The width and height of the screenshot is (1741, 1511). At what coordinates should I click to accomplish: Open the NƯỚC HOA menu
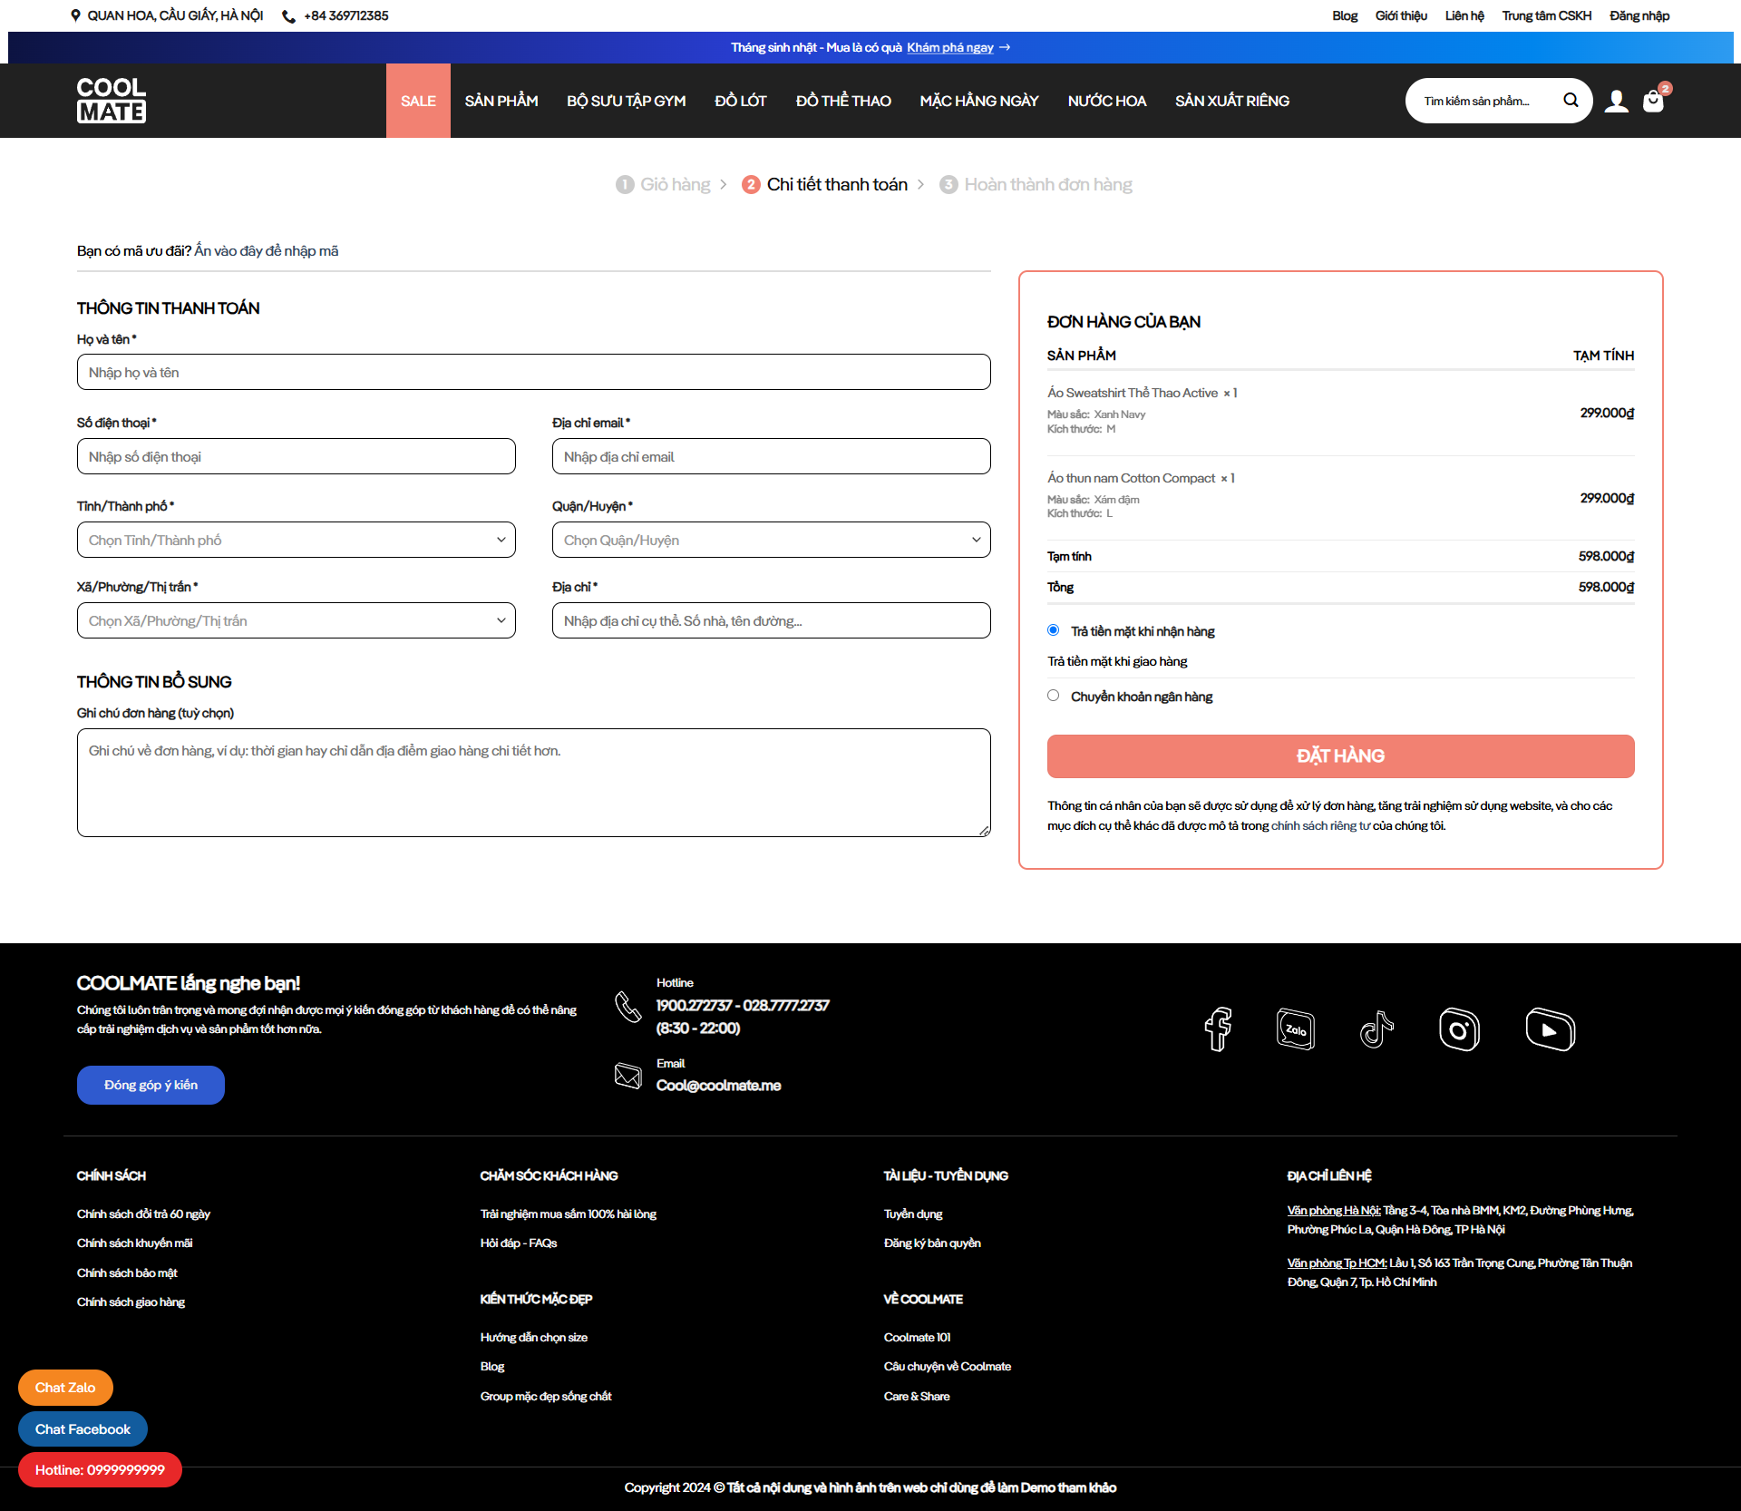1107,101
